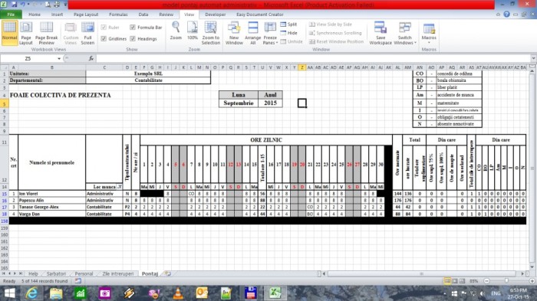Image resolution: width=537 pixels, height=301 pixels.
Task: Switch to Full Screen view
Action: 87,32
